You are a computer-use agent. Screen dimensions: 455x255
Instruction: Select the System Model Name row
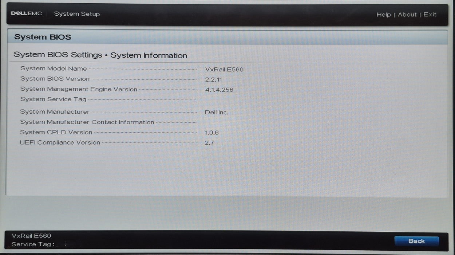[53, 68]
